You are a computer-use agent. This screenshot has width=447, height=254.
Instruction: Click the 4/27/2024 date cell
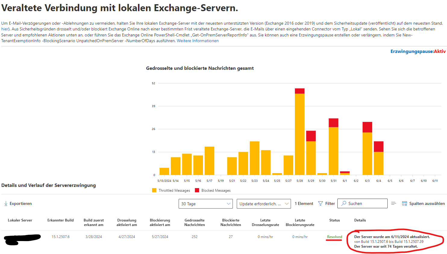[x=127, y=237]
